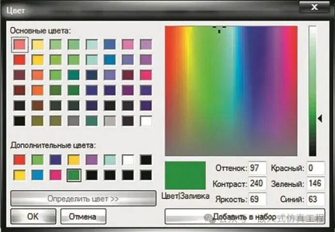This screenshot has height=232, width=335.
Task: Click inside the rainbow color spectrum field
Action: coord(231,91)
